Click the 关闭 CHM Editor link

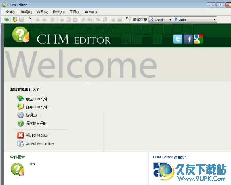pyautogui.click(x=37, y=135)
